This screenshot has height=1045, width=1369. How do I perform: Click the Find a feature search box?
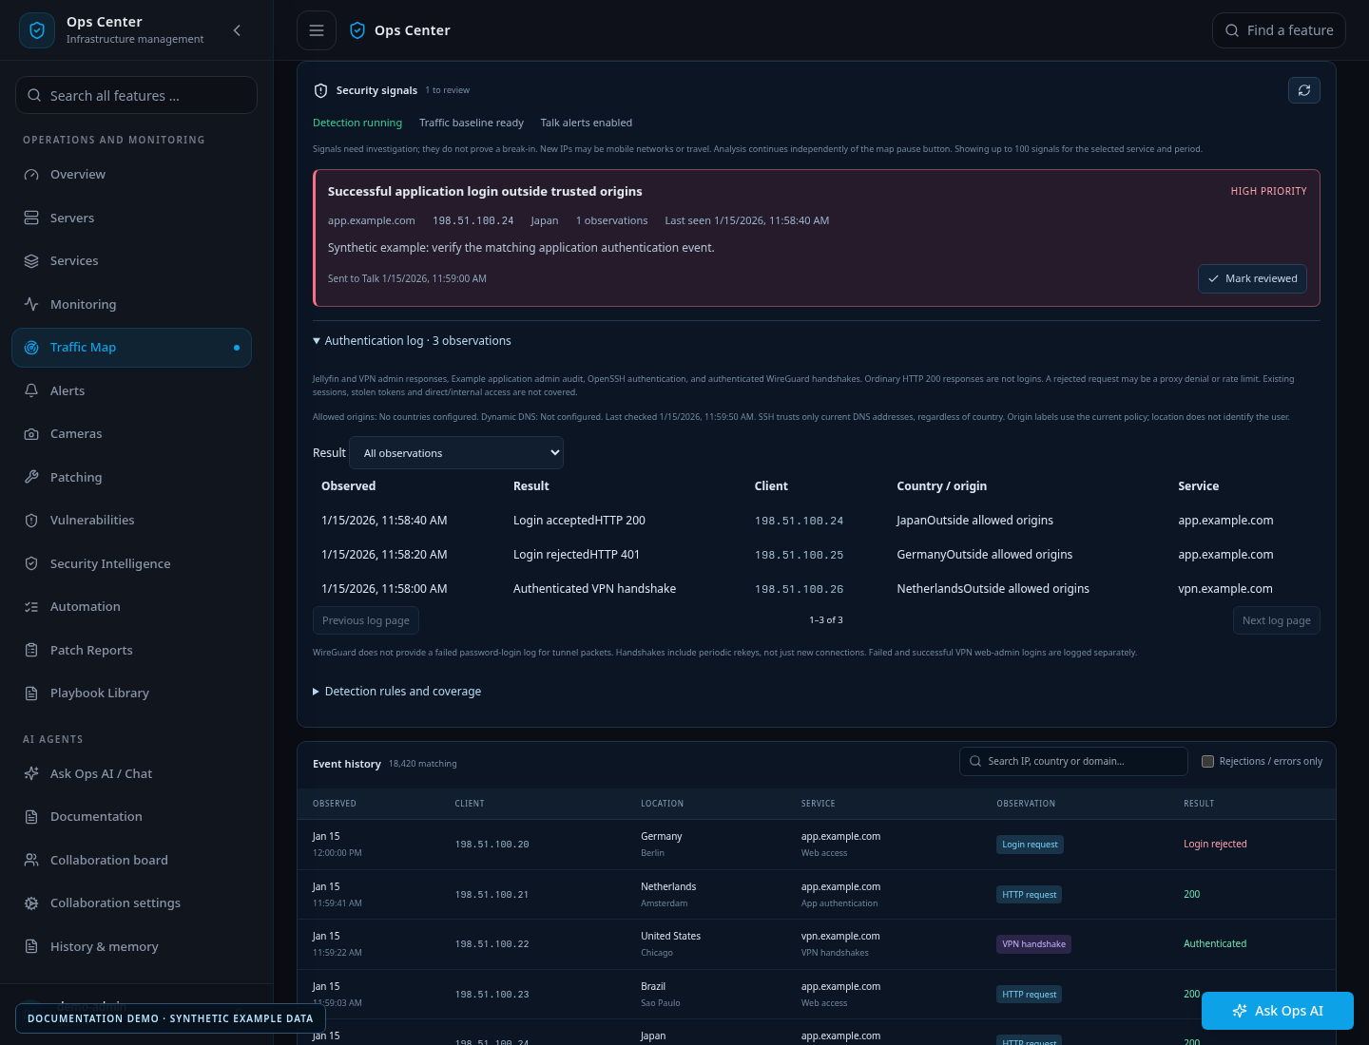1279,30
